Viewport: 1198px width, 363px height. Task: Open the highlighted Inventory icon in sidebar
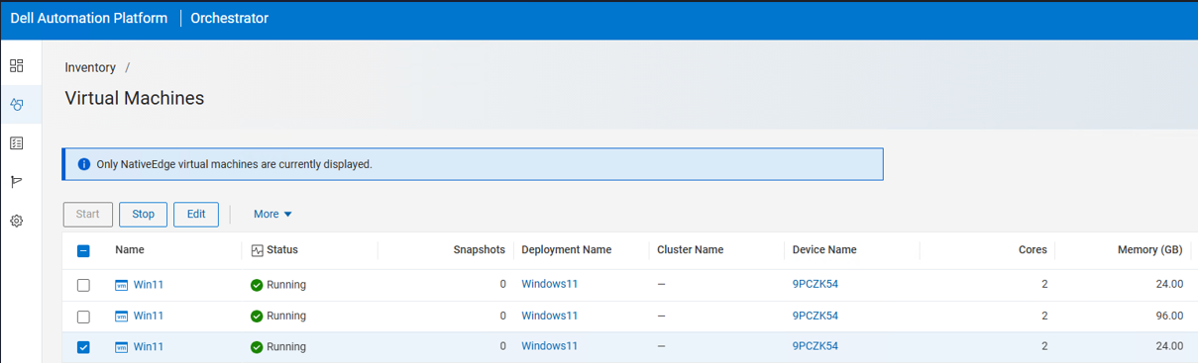pos(16,105)
